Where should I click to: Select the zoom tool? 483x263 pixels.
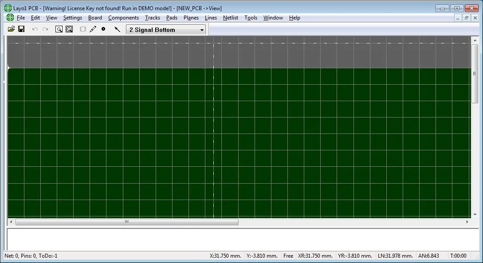(x=59, y=29)
